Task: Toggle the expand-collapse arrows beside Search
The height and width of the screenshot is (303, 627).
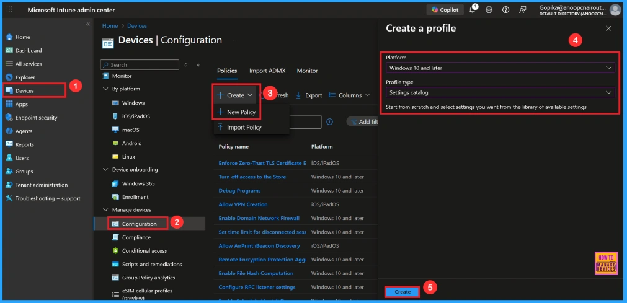Action: 185,65
